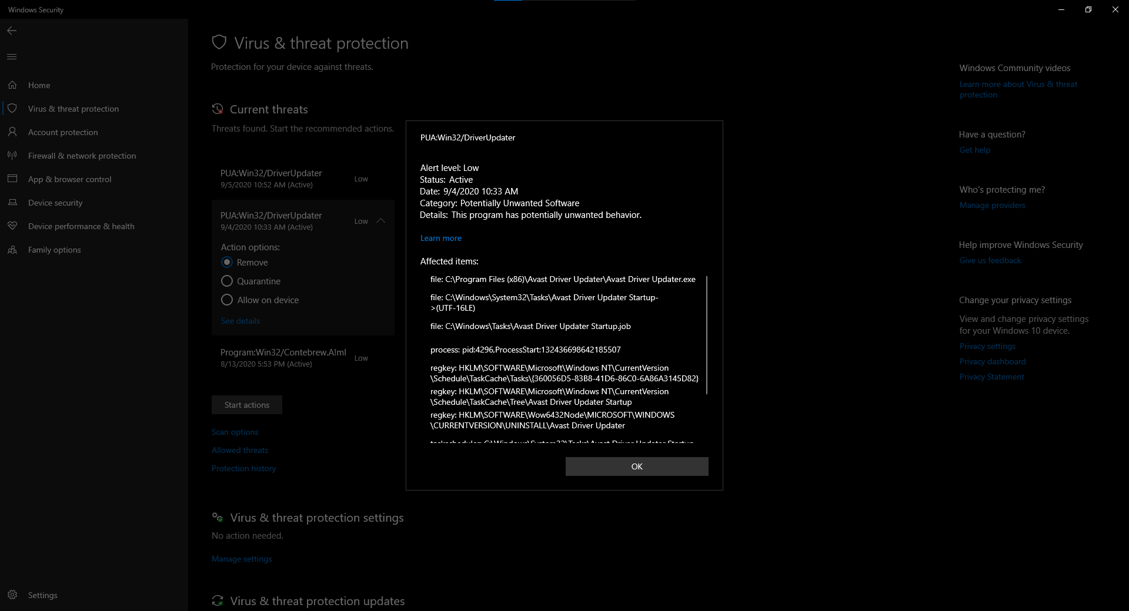1129x611 pixels.
Task: Click the protection updates refresh icon
Action: (218, 600)
